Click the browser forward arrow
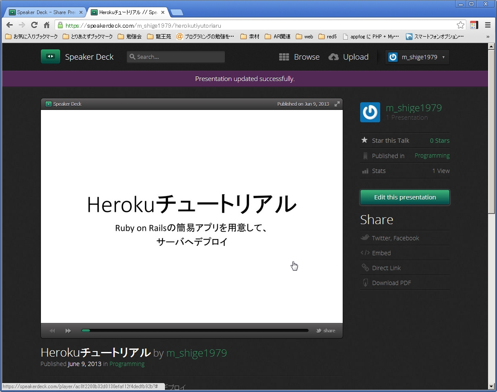 [22, 25]
